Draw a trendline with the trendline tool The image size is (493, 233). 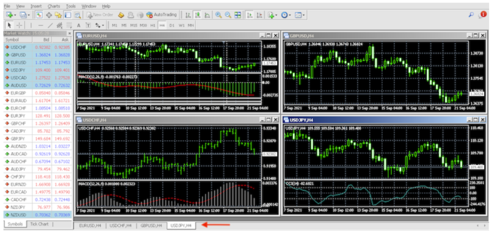(x=50, y=25)
